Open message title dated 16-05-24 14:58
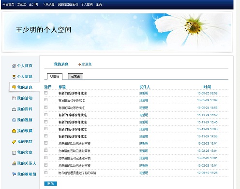Screen dimensions: 240x189 [x=72, y=108]
